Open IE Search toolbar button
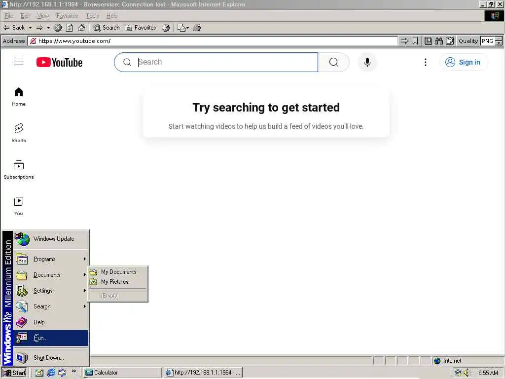This screenshot has width=505, height=379. click(x=107, y=28)
